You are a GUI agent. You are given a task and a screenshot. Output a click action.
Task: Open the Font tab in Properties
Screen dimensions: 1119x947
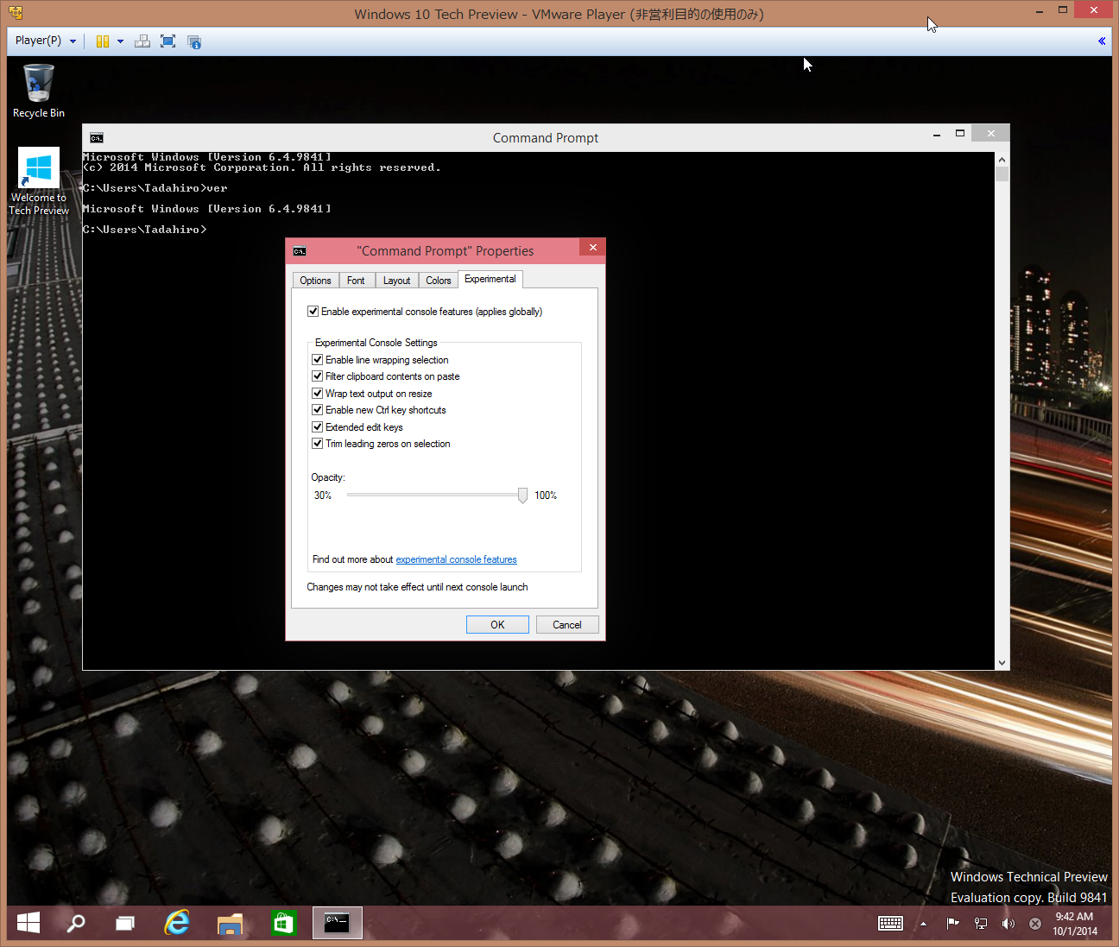[x=356, y=280]
